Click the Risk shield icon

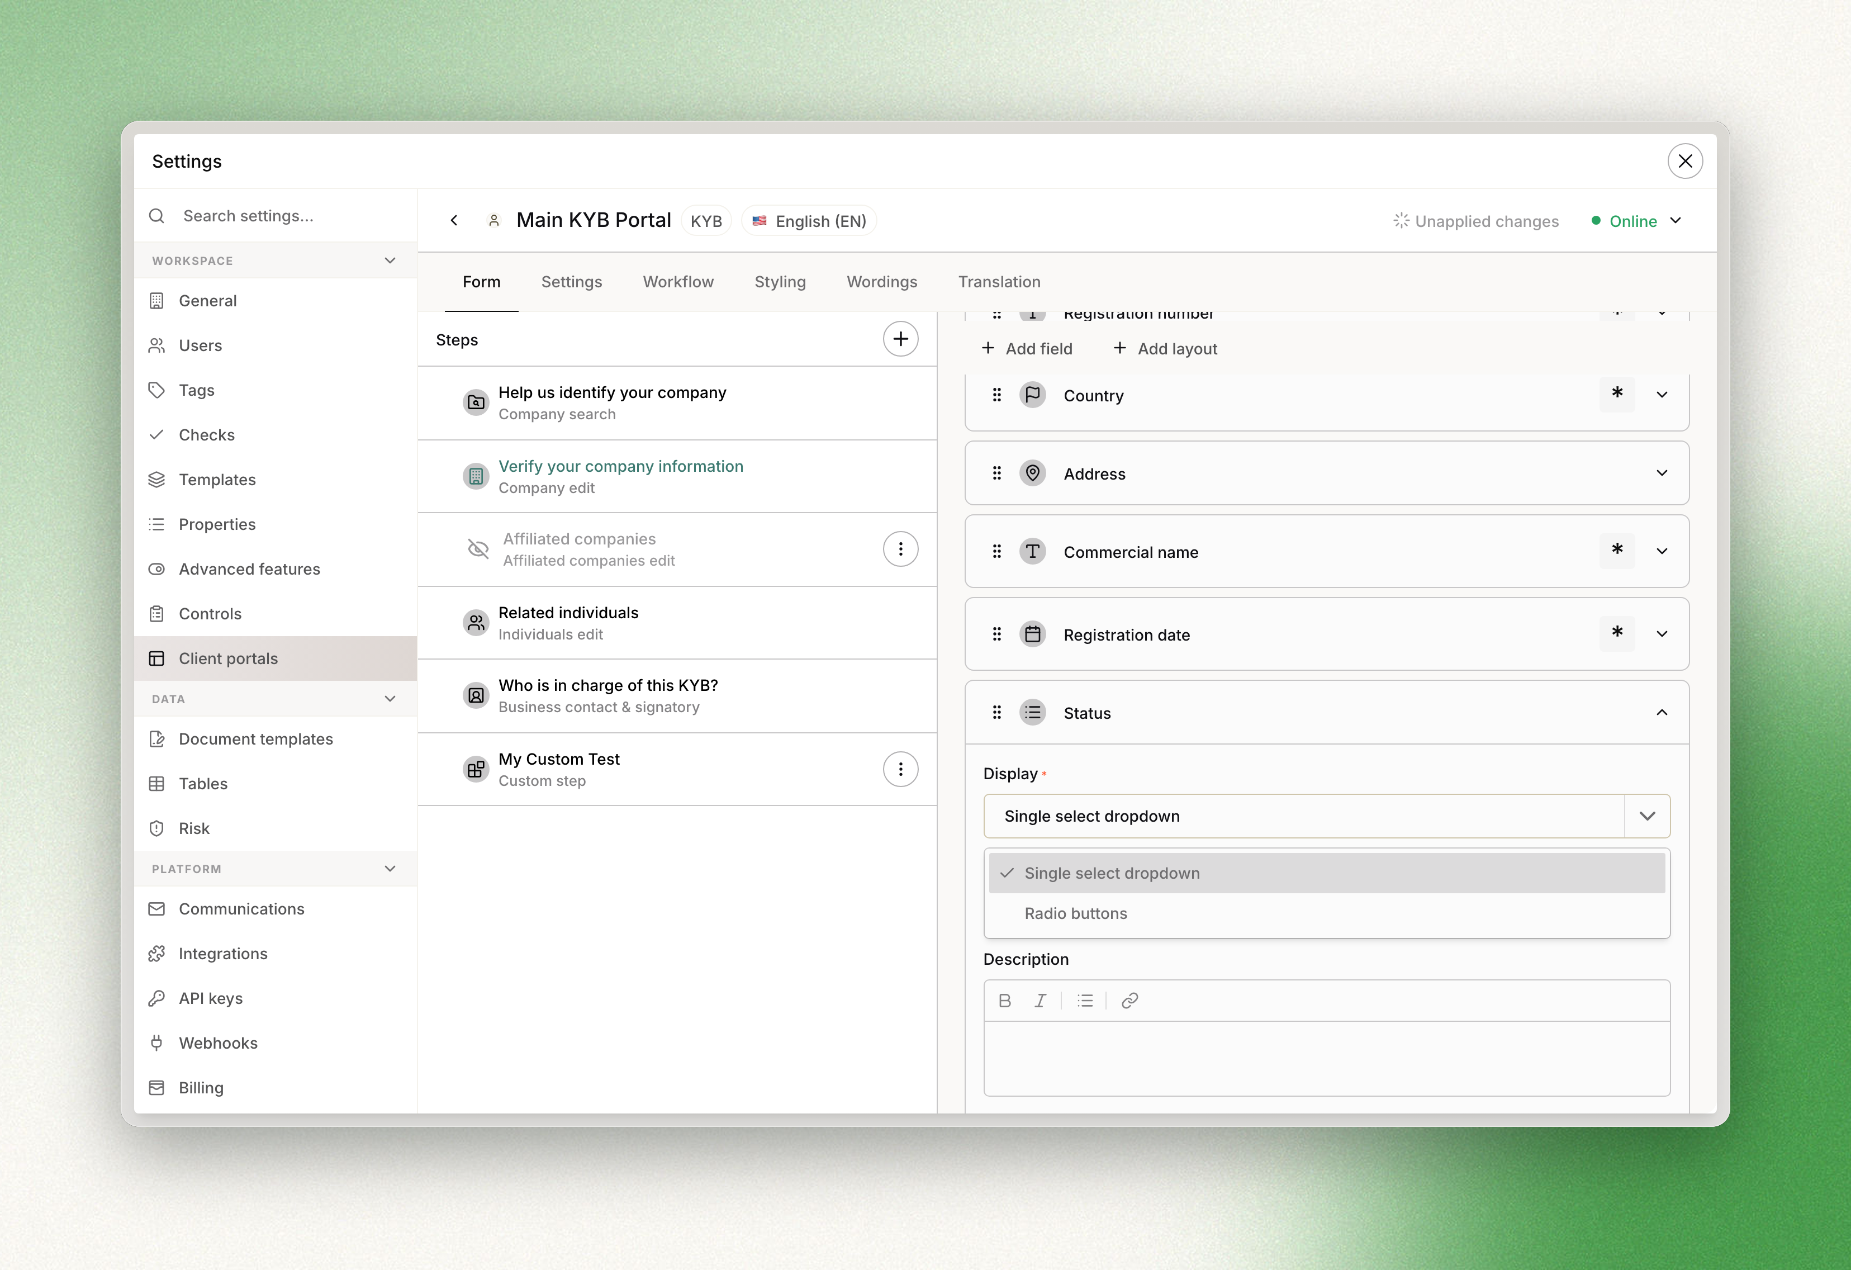pos(157,828)
